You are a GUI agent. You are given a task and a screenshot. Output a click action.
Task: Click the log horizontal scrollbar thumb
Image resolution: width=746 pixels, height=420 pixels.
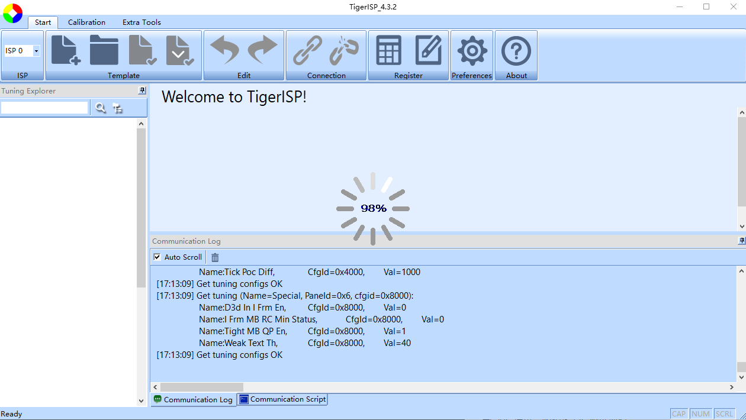pyautogui.click(x=201, y=387)
